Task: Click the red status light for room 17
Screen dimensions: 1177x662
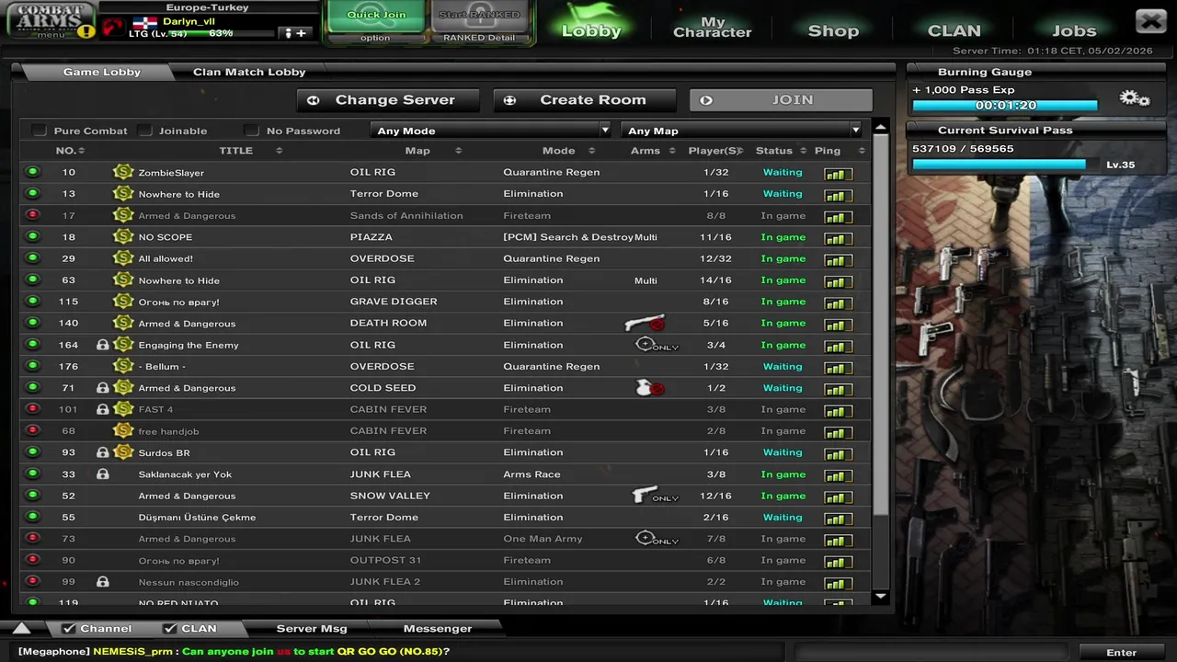Action: (33, 215)
